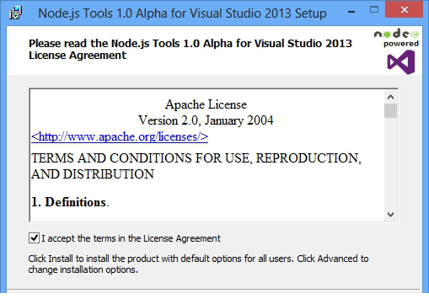Click the purple Visual Studio logo
Viewport: 429px width, 304px height.
(x=401, y=62)
